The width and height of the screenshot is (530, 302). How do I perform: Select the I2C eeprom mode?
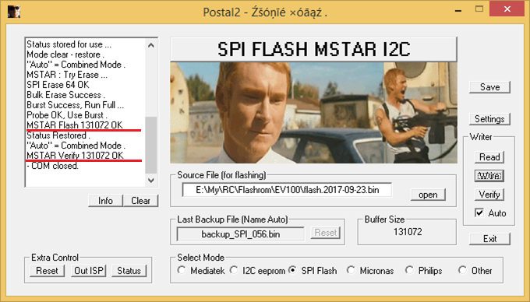point(234,270)
